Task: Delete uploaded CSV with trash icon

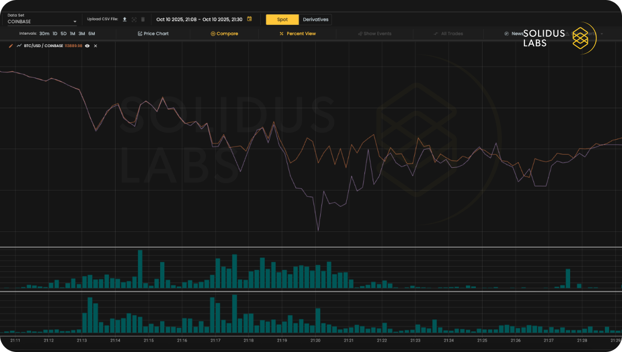Action: click(143, 19)
